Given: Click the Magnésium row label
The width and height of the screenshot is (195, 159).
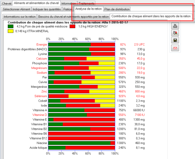Looking at the screenshot, I should 39,68.
